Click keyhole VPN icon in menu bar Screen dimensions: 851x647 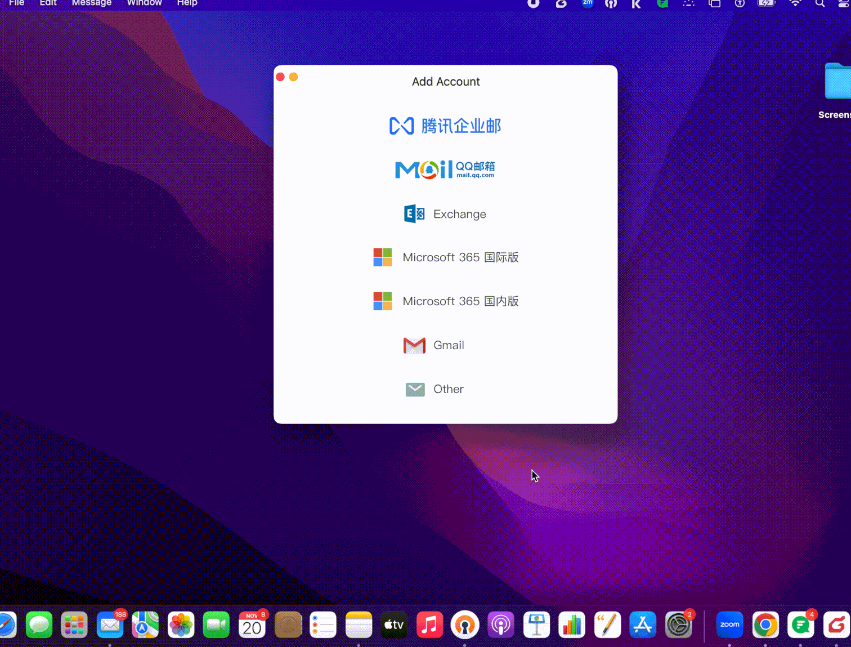pos(611,3)
